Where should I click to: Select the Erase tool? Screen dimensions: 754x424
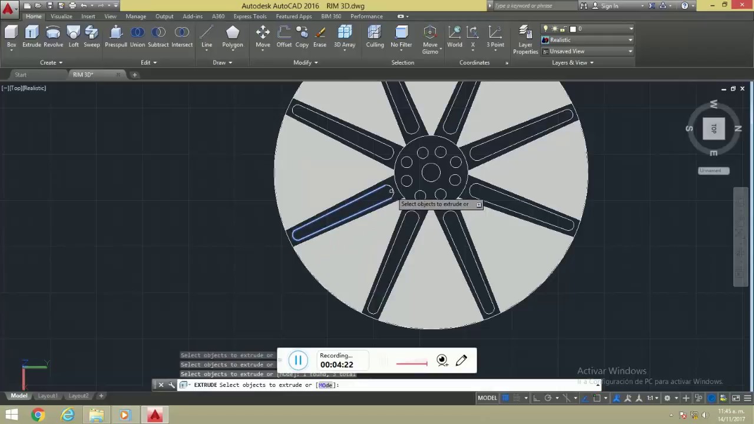(x=320, y=37)
